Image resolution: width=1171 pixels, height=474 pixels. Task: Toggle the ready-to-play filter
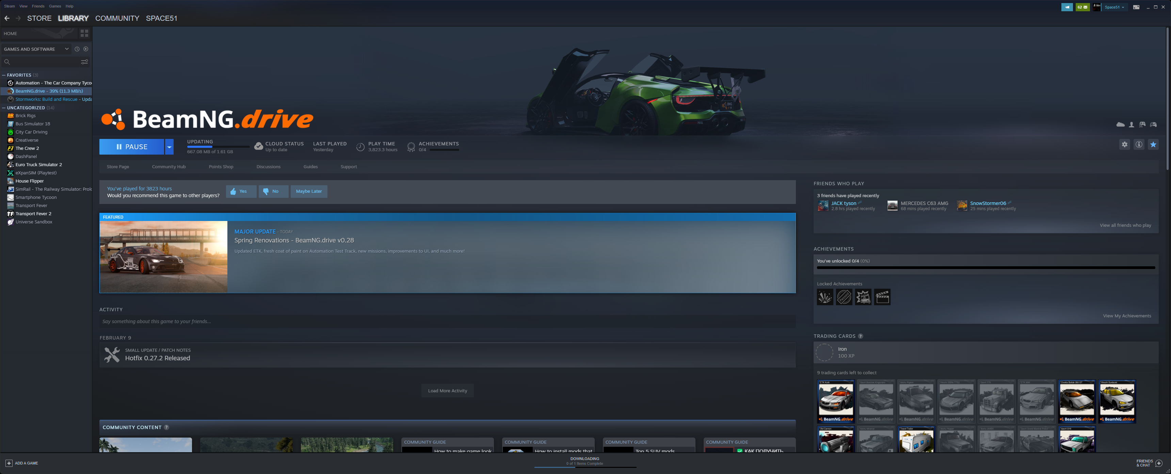click(x=85, y=49)
